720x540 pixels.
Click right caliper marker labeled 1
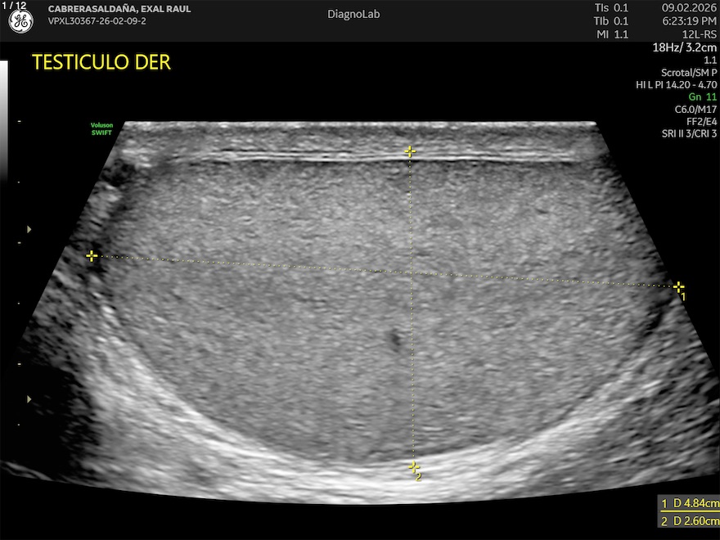point(678,286)
